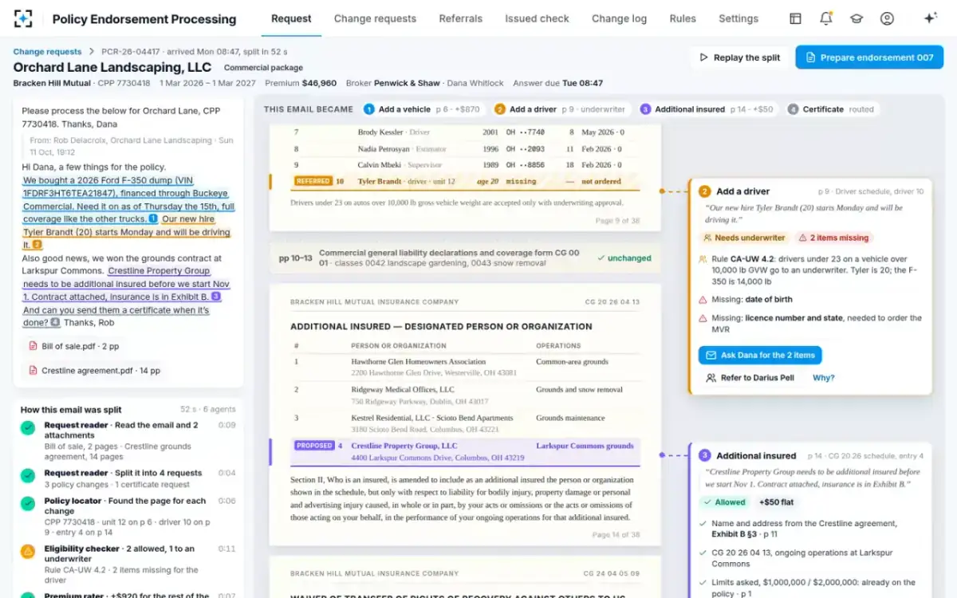Click "Hawthorne Glen Homeowners Association" in the schedule
The image size is (957, 598).
419,361
